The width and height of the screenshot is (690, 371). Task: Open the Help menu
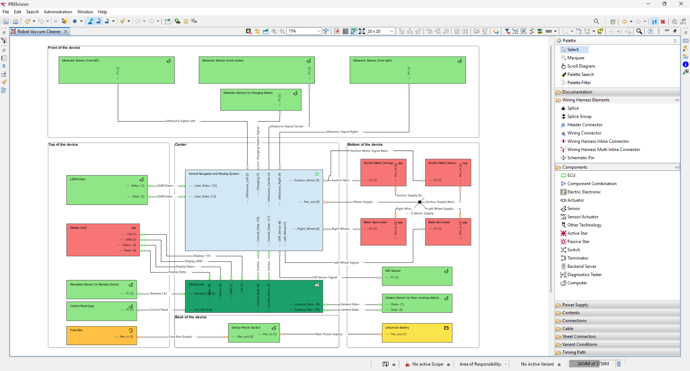point(102,12)
